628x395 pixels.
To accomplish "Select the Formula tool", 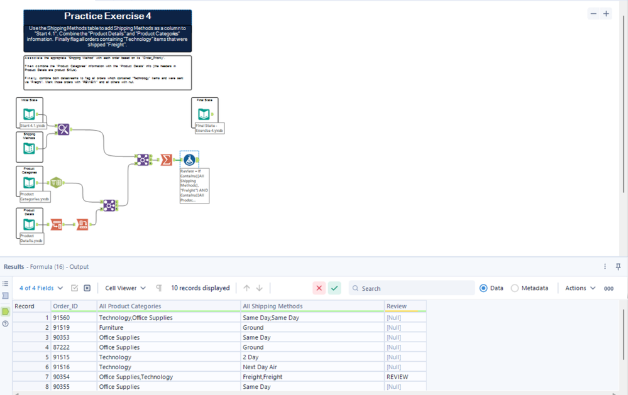I will click(x=189, y=160).
